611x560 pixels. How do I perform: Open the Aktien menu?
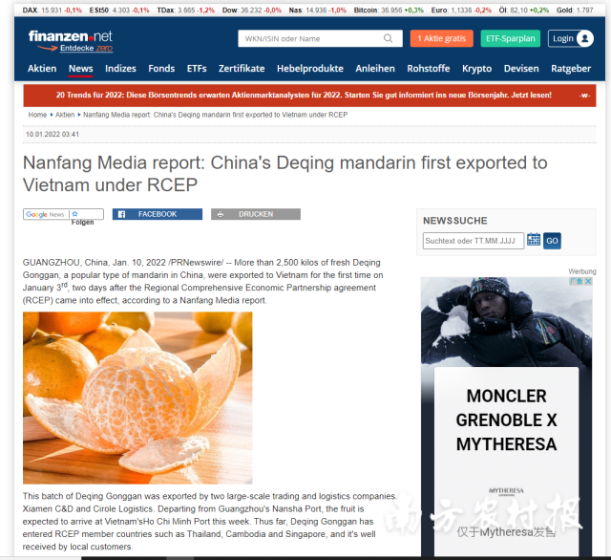click(x=42, y=69)
